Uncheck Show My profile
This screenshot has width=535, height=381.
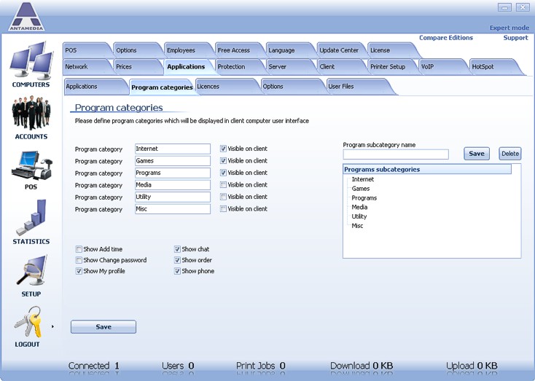[79, 271]
